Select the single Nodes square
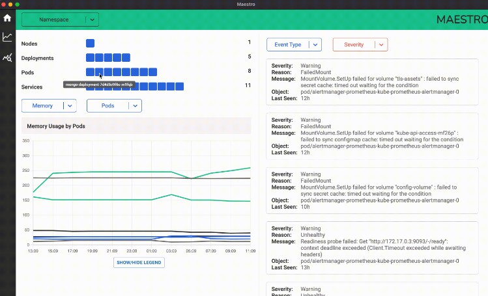This screenshot has height=296, width=488. coord(90,43)
